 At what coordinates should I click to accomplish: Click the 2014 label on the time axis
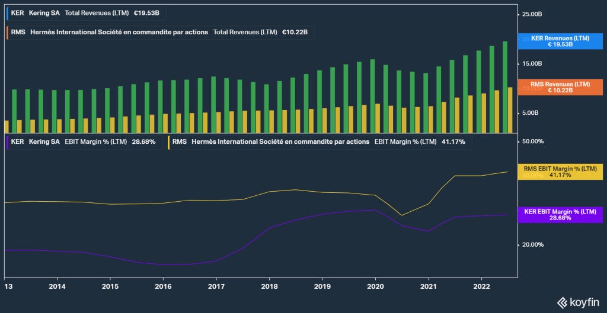[x=57, y=286]
